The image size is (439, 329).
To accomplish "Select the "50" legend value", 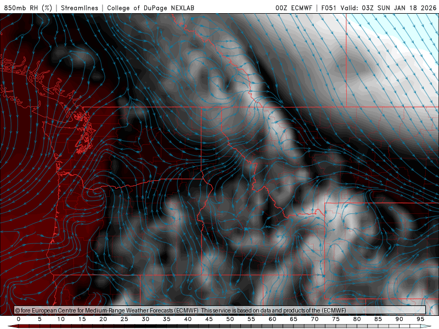I will [230, 319].
